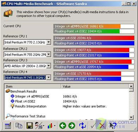Click the options table icon in bottom toolbar
Screen dimensions: 138x132
[8, 126]
